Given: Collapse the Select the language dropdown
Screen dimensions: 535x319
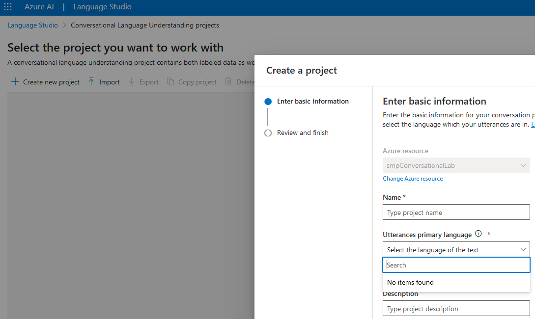Looking at the screenshot, I should coord(456,249).
